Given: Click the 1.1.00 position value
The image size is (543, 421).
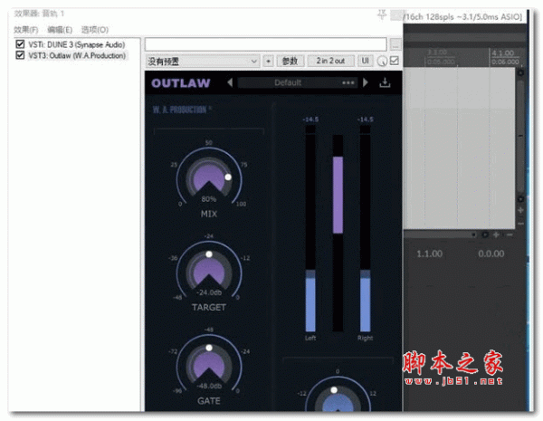Looking at the screenshot, I should (429, 254).
